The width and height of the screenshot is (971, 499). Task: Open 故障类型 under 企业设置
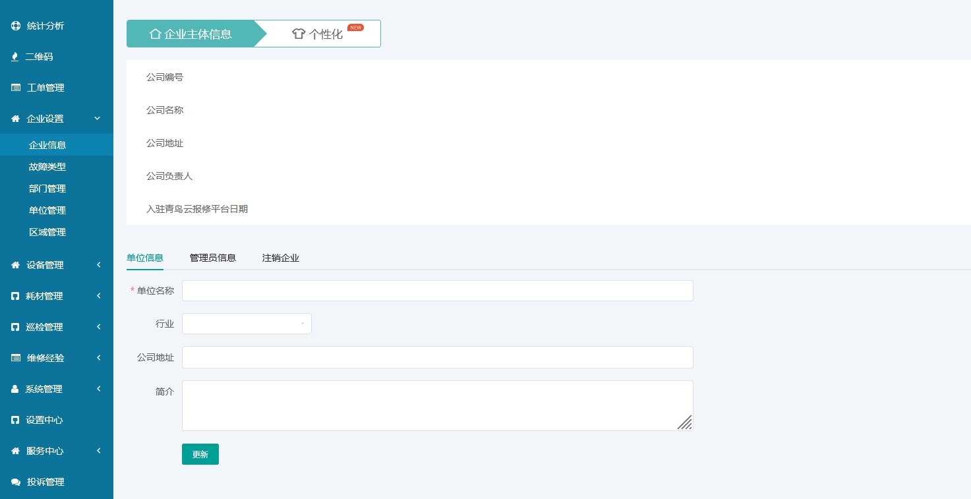47,167
